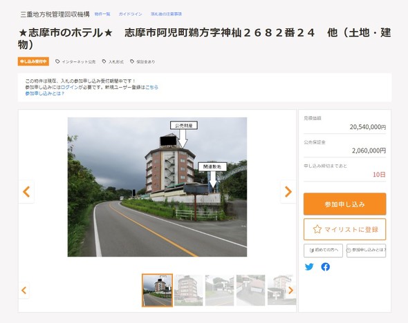408x323 pixels.
Task: Select the third thumbnail in strip
Action: click(219, 291)
